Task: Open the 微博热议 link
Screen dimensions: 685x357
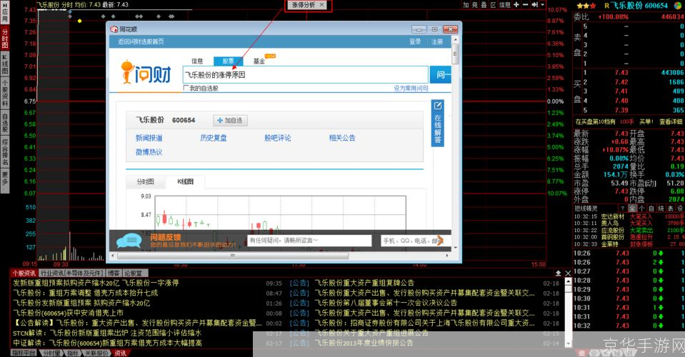Action: pyautogui.click(x=149, y=152)
